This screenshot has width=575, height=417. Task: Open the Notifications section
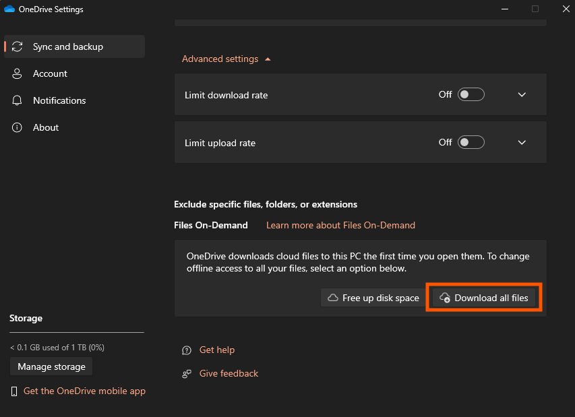[74, 100]
